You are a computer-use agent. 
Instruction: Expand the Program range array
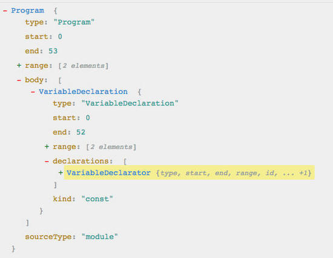click(x=19, y=65)
